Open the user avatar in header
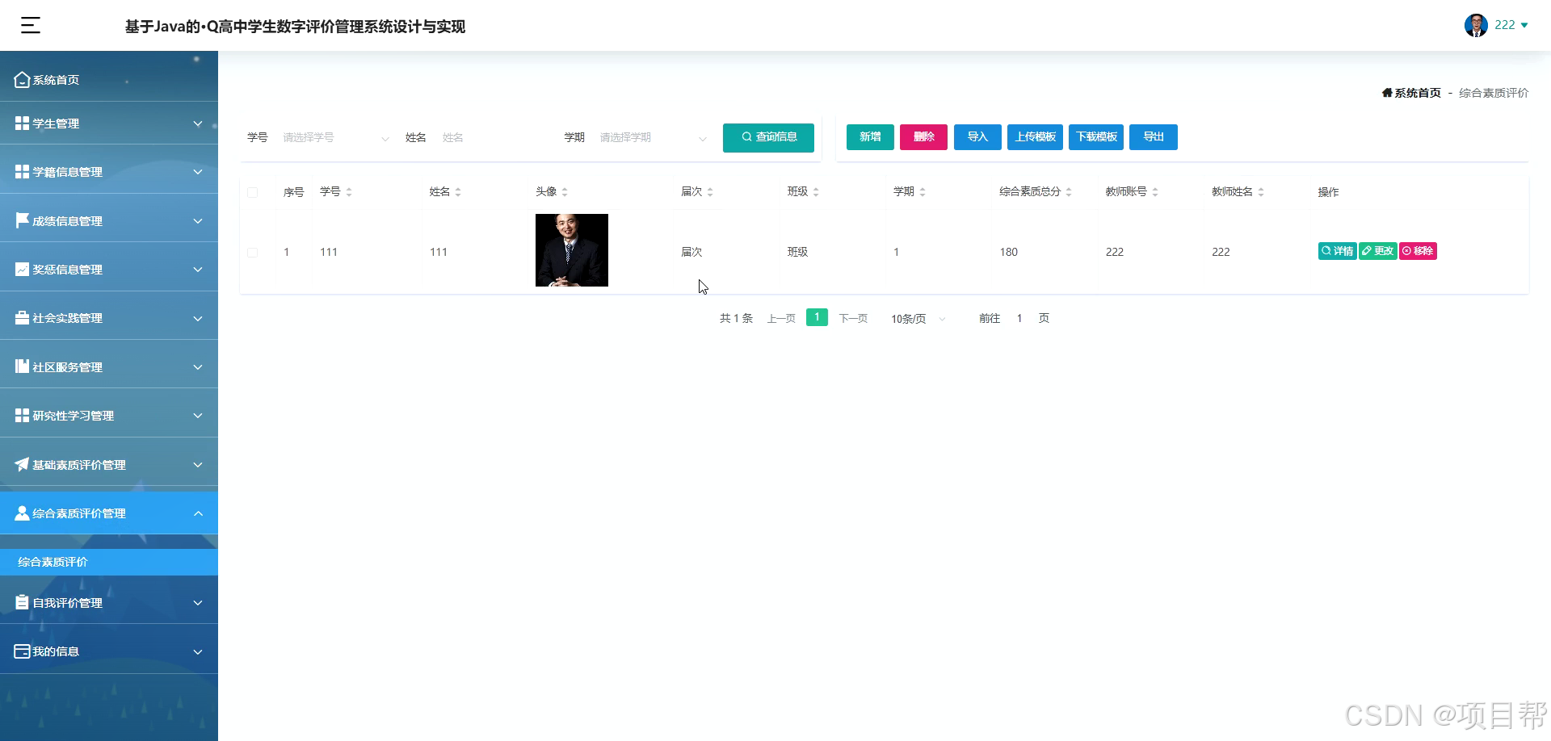The width and height of the screenshot is (1551, 741). [x=1476, y=25]
